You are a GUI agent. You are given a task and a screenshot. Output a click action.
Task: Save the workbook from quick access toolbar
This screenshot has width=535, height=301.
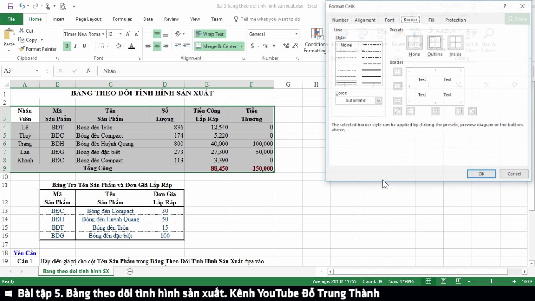click(10, 6)
